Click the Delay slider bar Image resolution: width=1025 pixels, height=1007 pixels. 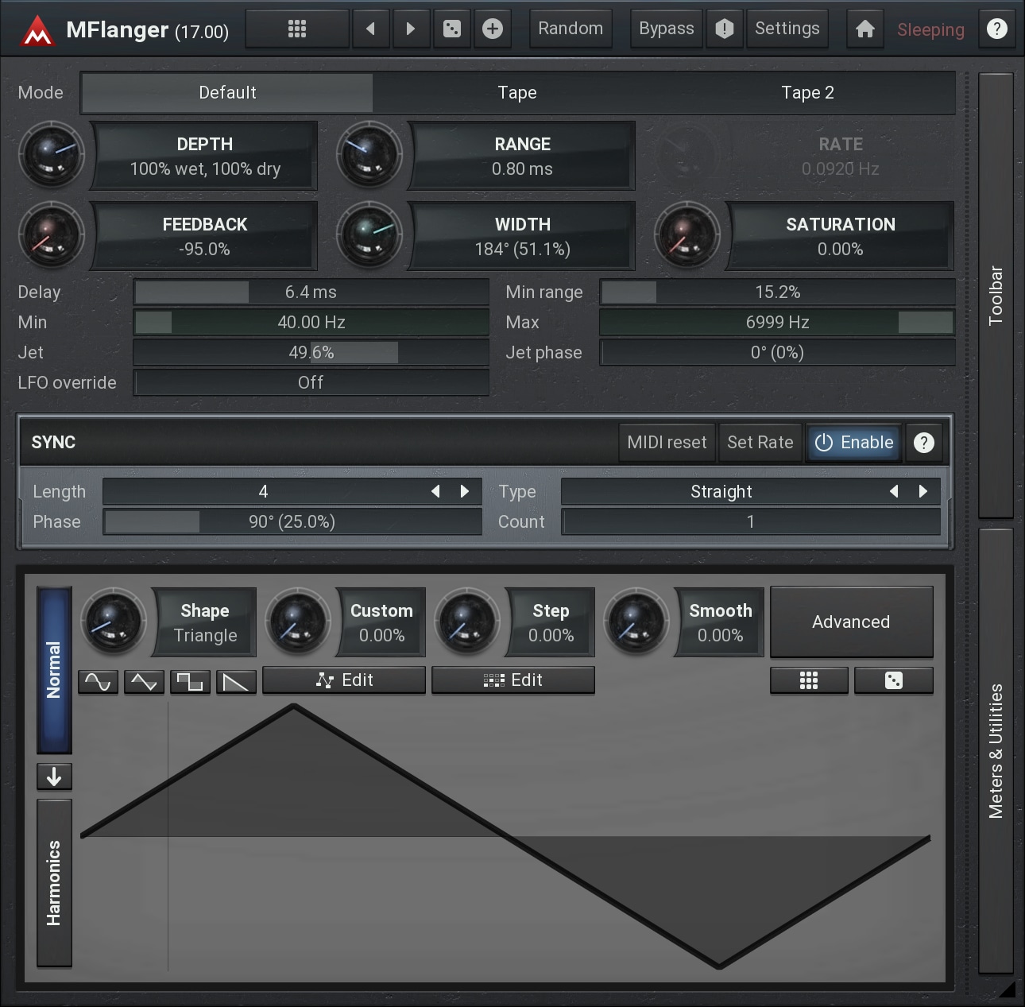pos(311,292)
